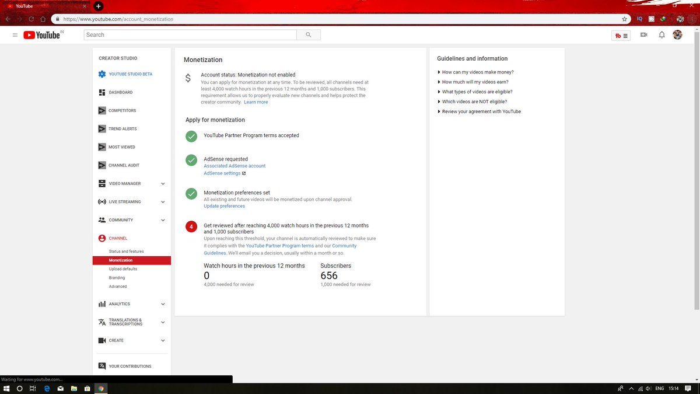Screen dimensions: 700x394
Task: Open a new browser tab
Action: (98, 6)
